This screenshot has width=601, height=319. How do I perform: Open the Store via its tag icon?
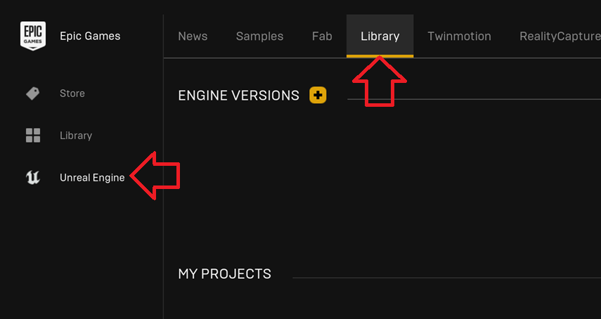32,93
